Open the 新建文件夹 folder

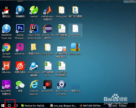(x=34, y=49)
